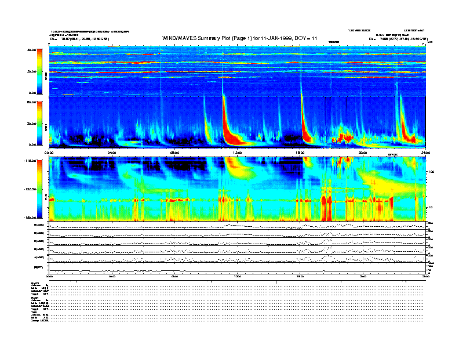The width and height of the screenshot is (459, 355).
Task: Click the 08:00 tick label under RAD1 spectrogram
Action: (174, 153)
